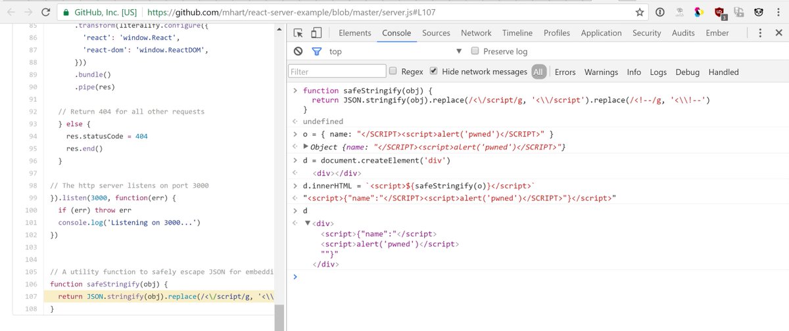
Task: Toggle the device toolbar icon
Action: (x=316, y=33)
